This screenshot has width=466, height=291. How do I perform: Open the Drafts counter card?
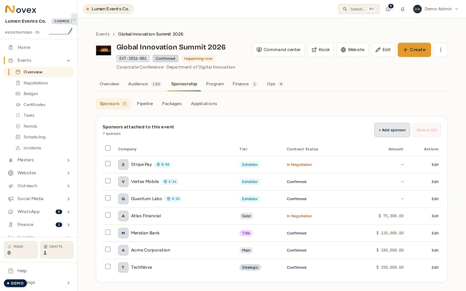(57, 250)
